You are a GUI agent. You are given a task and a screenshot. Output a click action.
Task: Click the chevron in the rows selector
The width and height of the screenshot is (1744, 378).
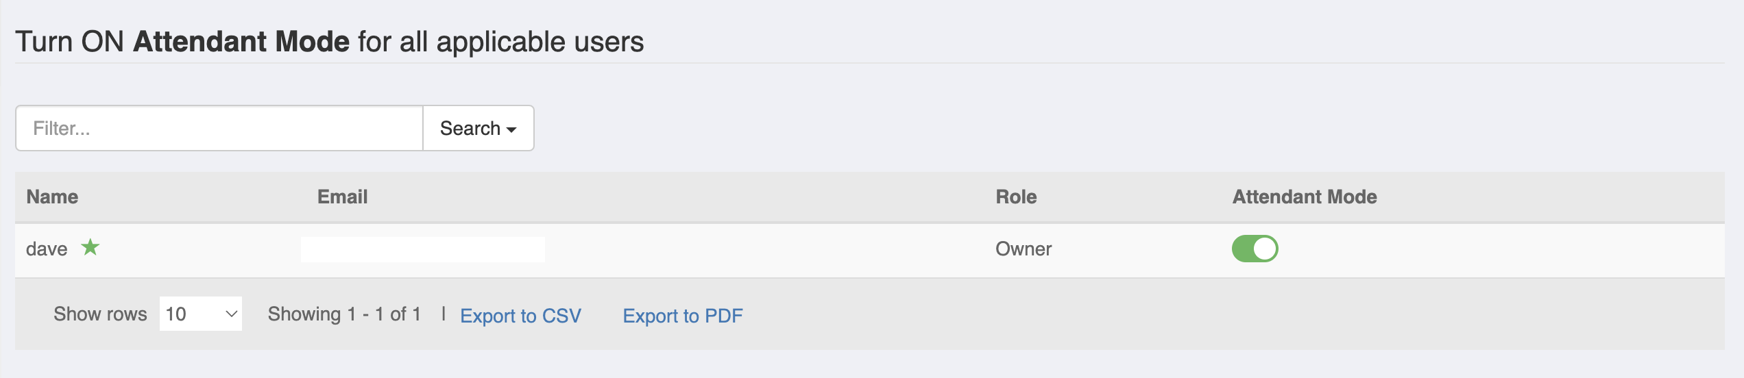(231, 314)
